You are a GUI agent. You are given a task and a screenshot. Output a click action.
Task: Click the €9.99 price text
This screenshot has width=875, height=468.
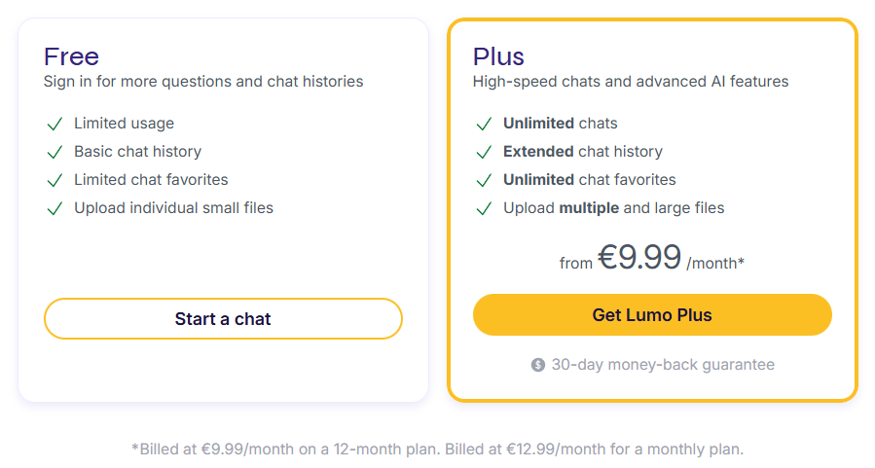point(639,258)
